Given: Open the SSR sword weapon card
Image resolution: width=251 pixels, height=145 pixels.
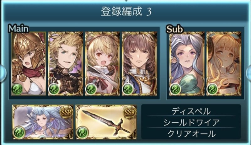Looking at the screenshot, I should coord(106,122).
